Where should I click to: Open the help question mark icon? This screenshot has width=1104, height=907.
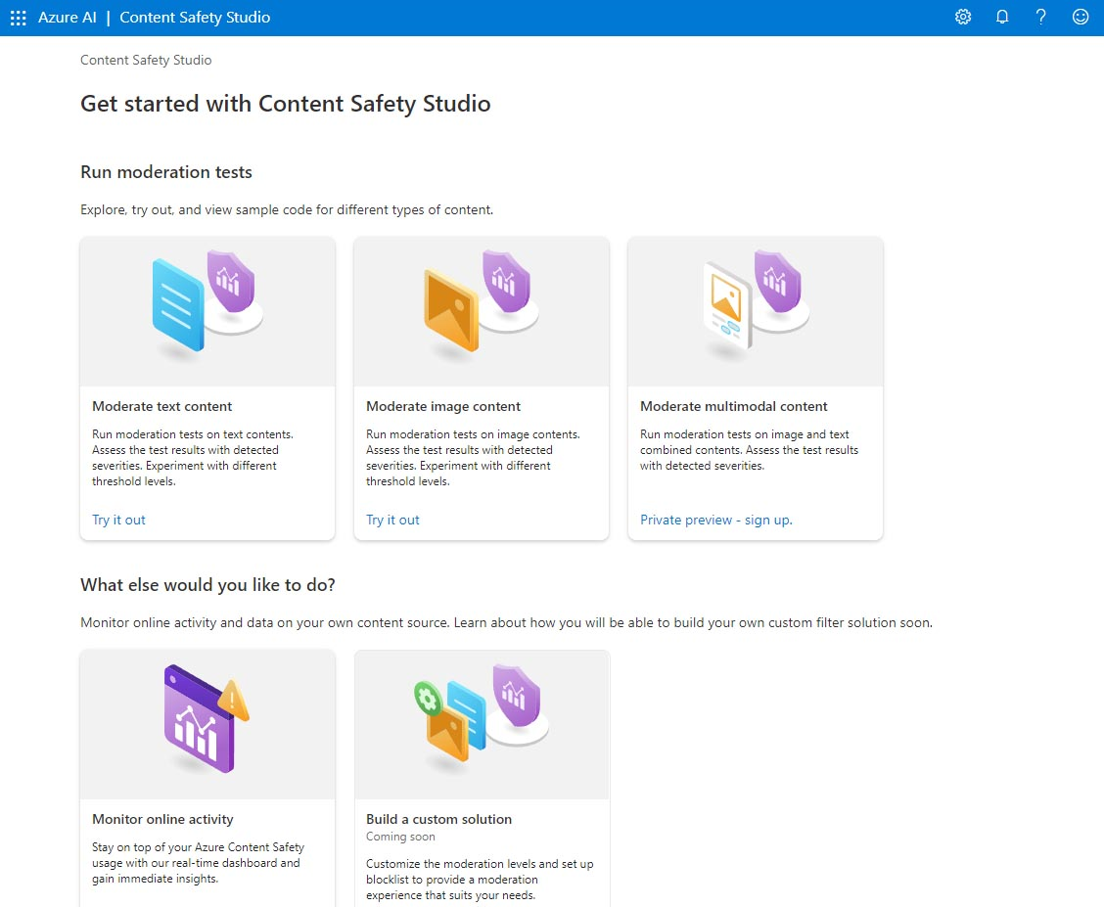click(x=1040, y=17)
